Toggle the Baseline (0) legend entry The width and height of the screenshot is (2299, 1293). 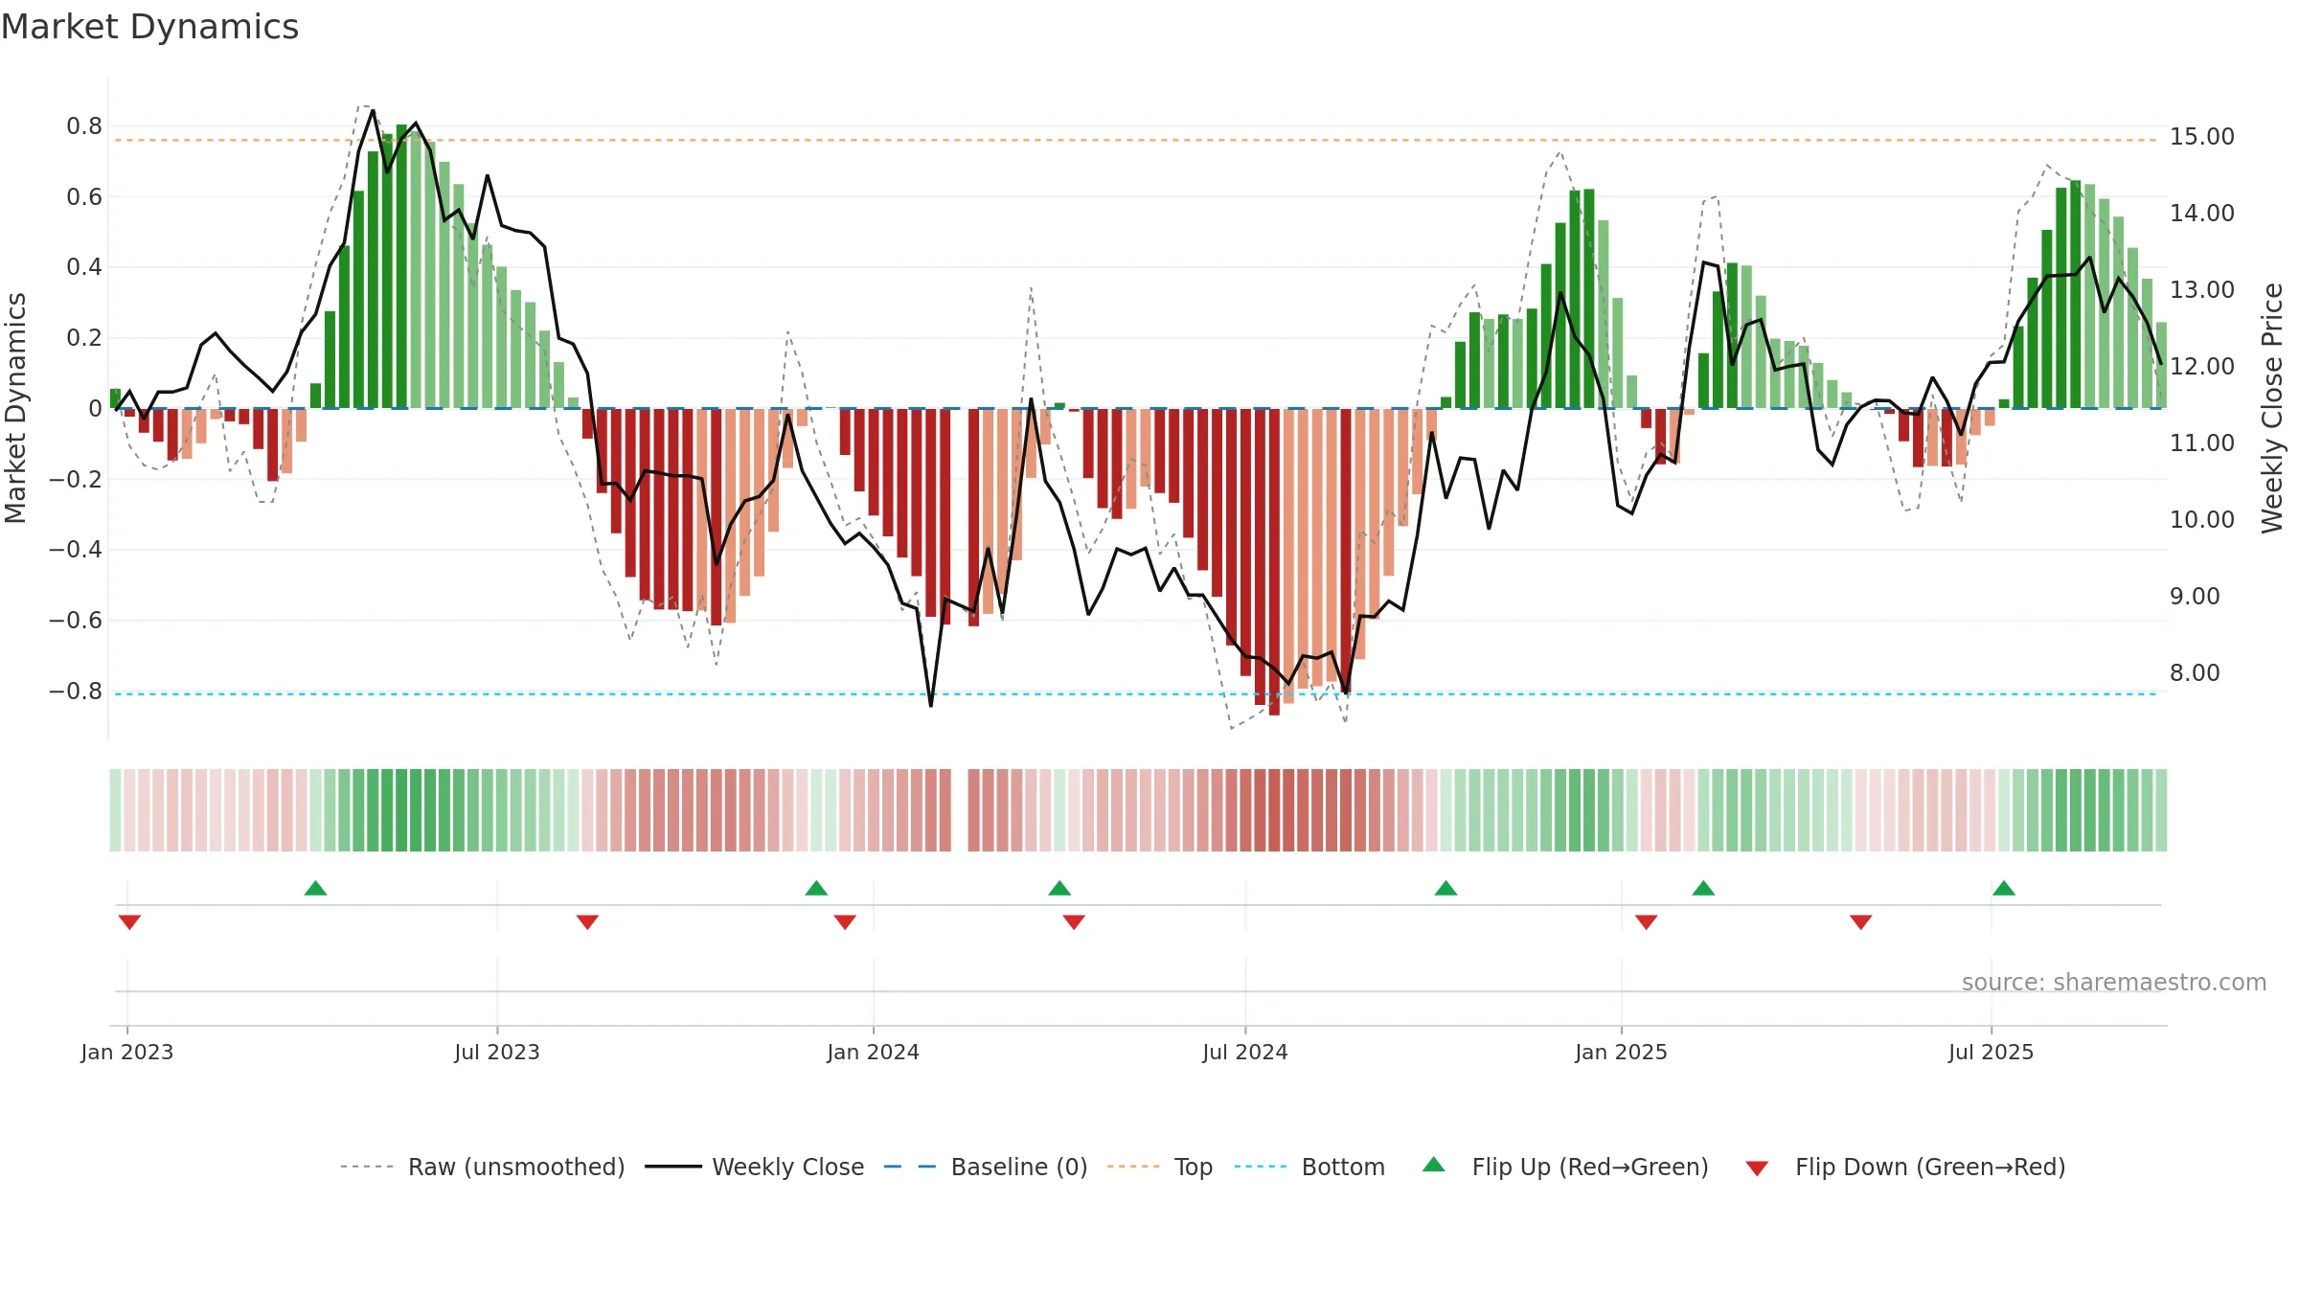point(1019,1167)
